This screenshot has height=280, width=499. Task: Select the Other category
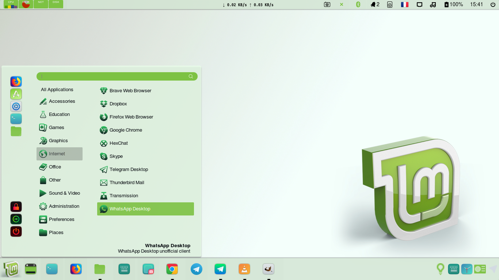pos(60,180)
